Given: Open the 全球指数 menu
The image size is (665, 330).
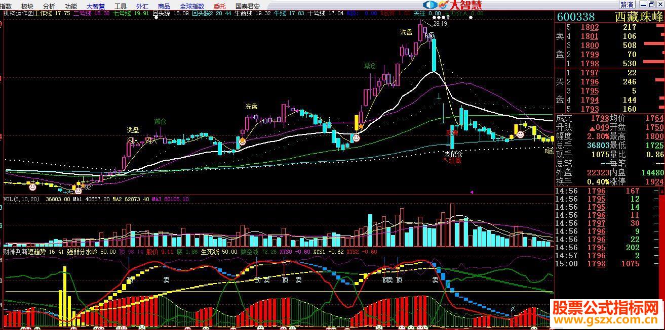Looking at the screenshot, I should pyautogui.click(x=192, y=6).
